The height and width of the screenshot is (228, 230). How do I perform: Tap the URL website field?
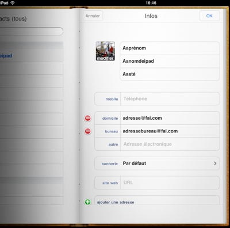click(x=170, y=183)
